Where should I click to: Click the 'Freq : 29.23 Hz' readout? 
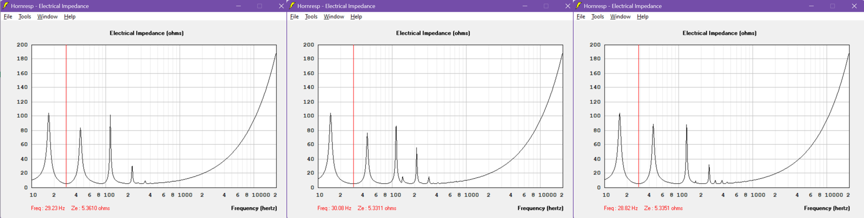pos(48,208)
